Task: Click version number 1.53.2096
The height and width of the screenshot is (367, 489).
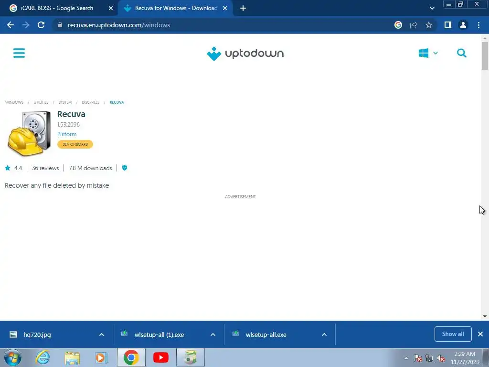Action: click(x=68, y=125)
